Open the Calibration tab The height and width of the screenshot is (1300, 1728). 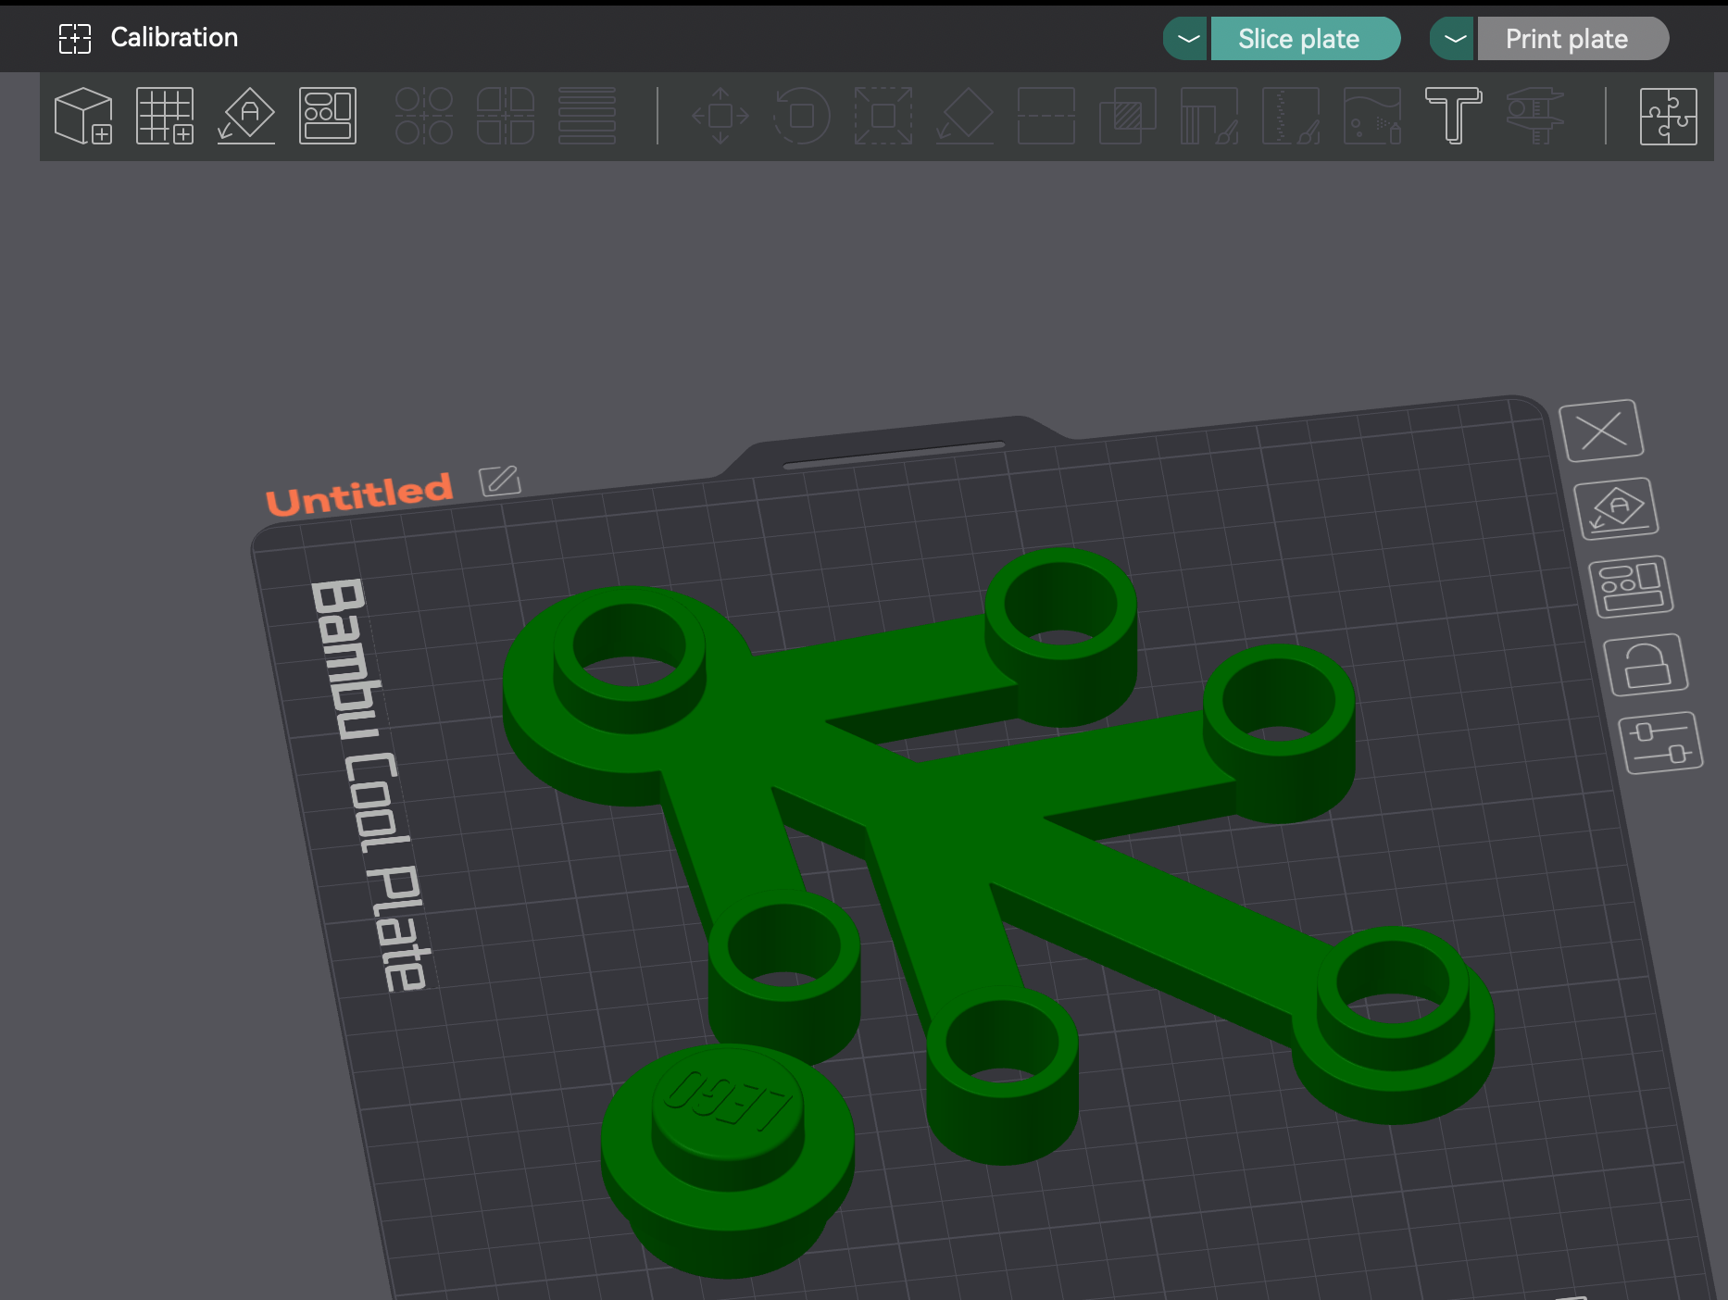click(148, 38)
